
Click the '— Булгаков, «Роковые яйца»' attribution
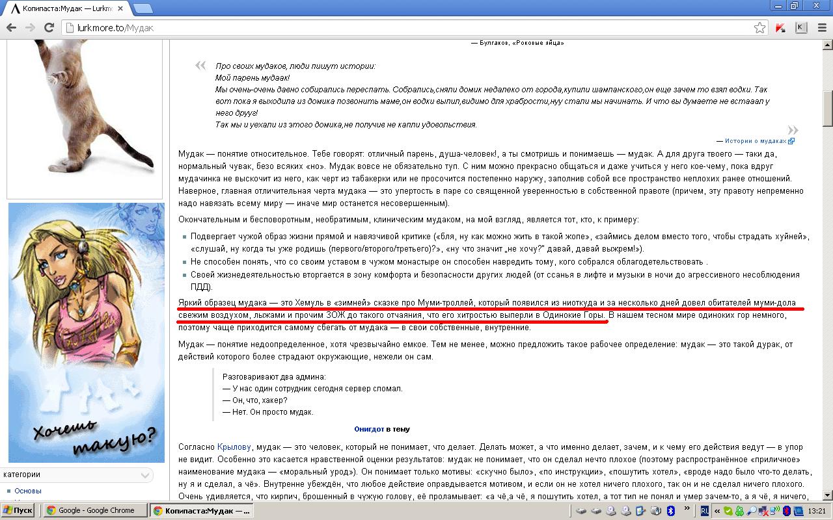click(x=517, y=43)
